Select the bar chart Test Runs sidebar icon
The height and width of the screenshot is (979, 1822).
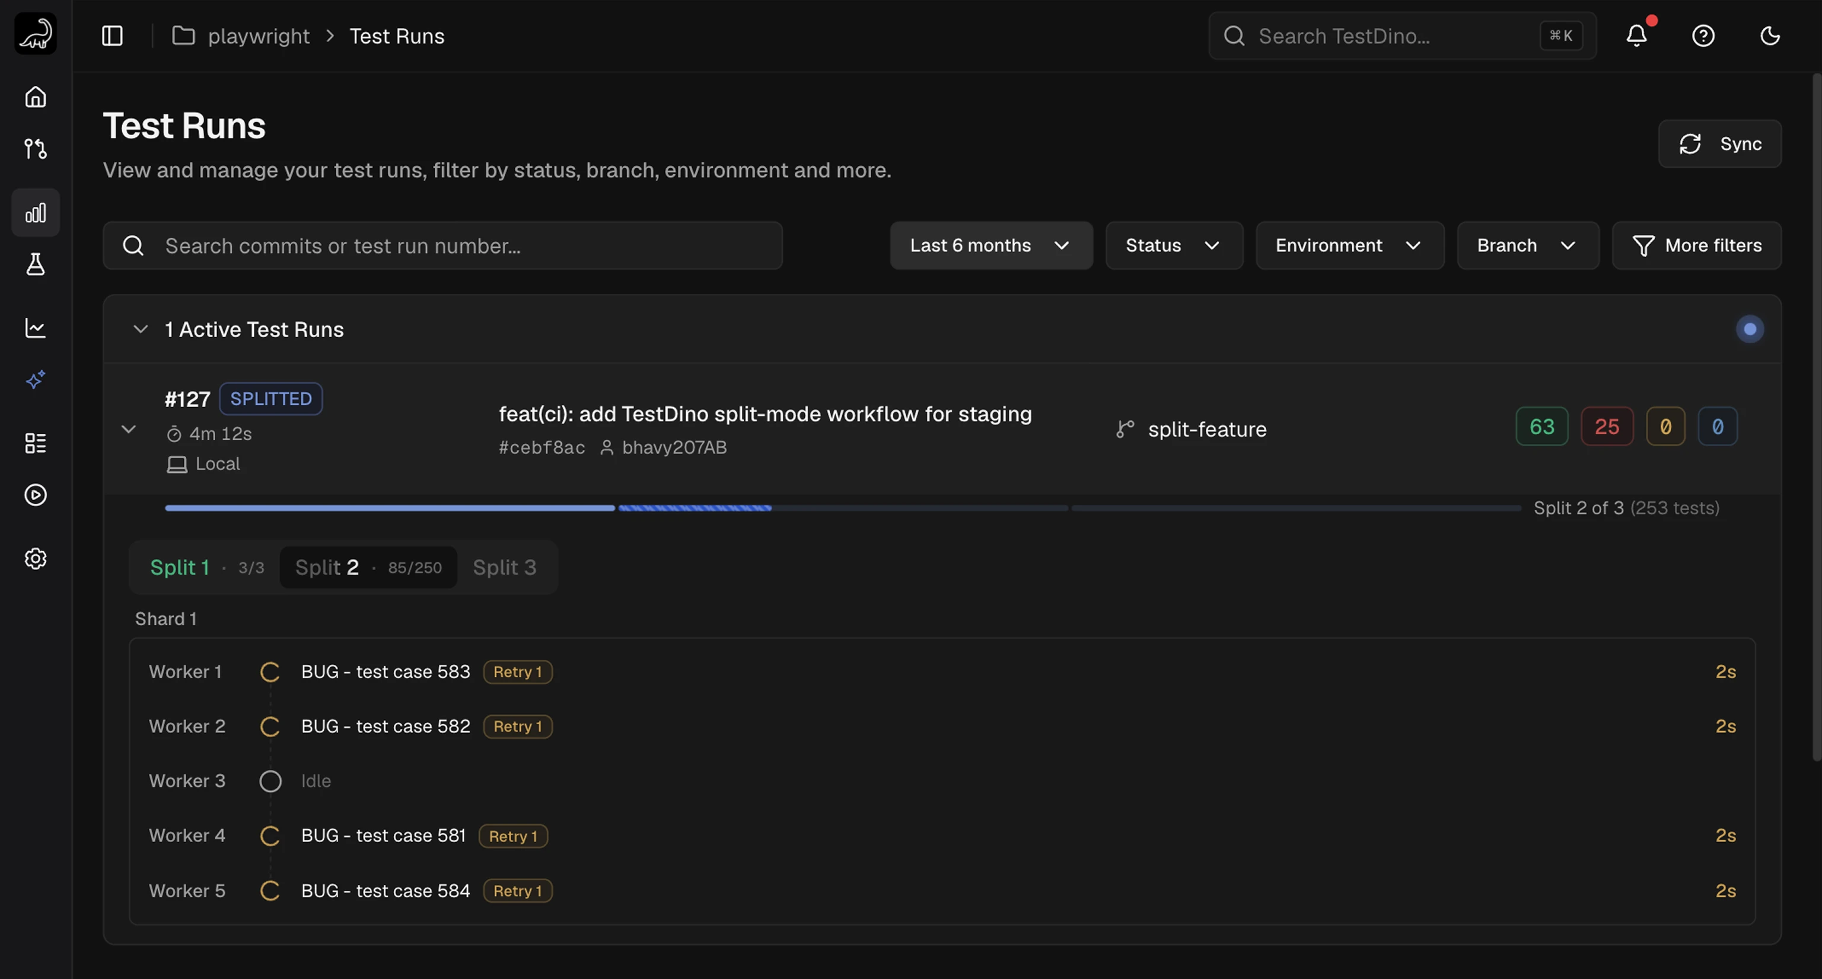(x=36, y=213)
